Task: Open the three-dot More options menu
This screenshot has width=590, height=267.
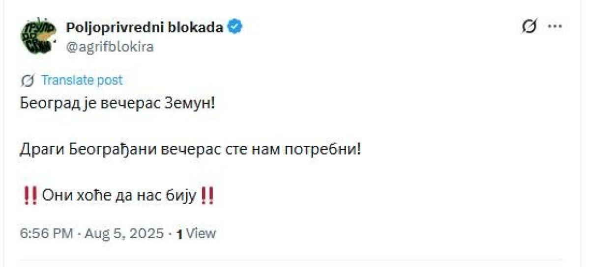Action: click(x=555, y=27)
